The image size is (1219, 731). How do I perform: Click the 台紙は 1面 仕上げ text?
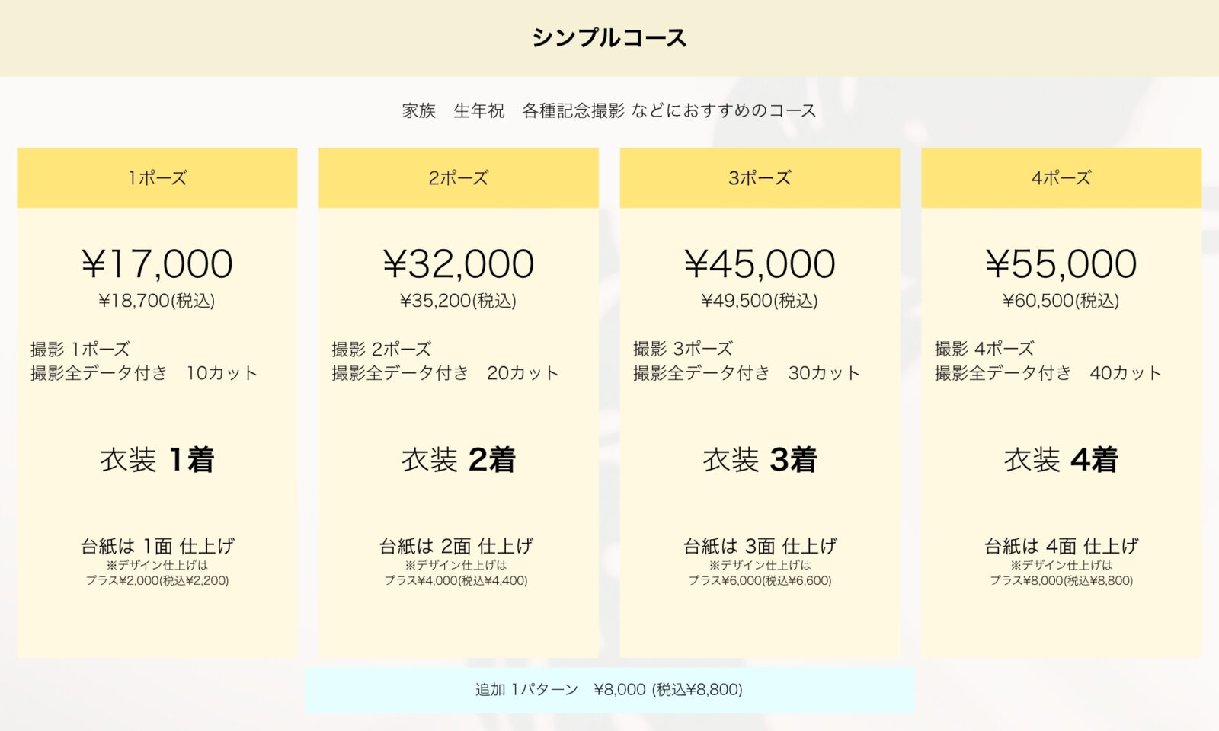pos(157,546)
